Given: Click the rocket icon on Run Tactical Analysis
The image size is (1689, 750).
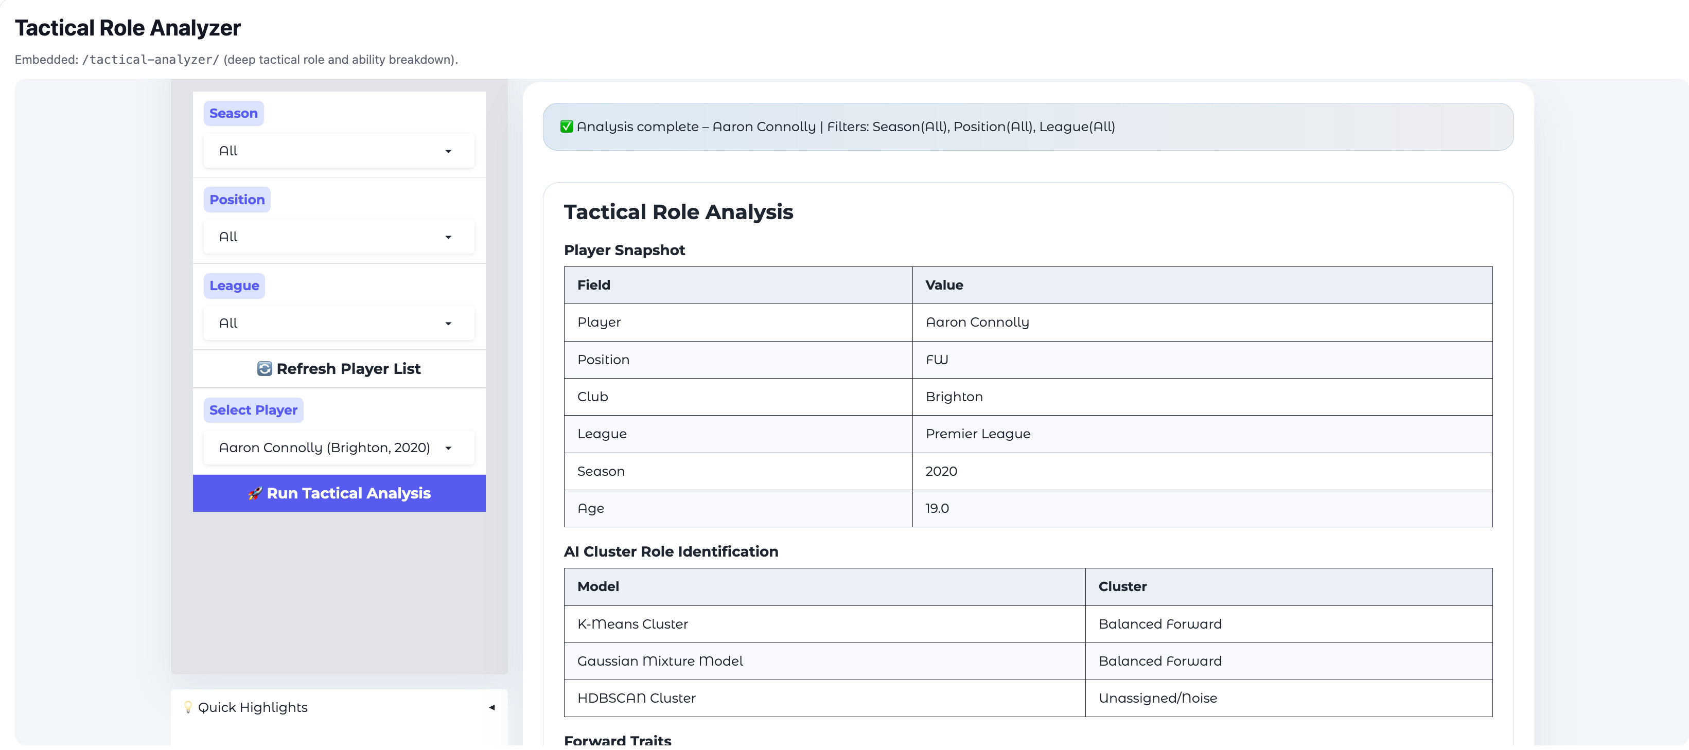Looking at the screenshot, I should click(255, 494).
